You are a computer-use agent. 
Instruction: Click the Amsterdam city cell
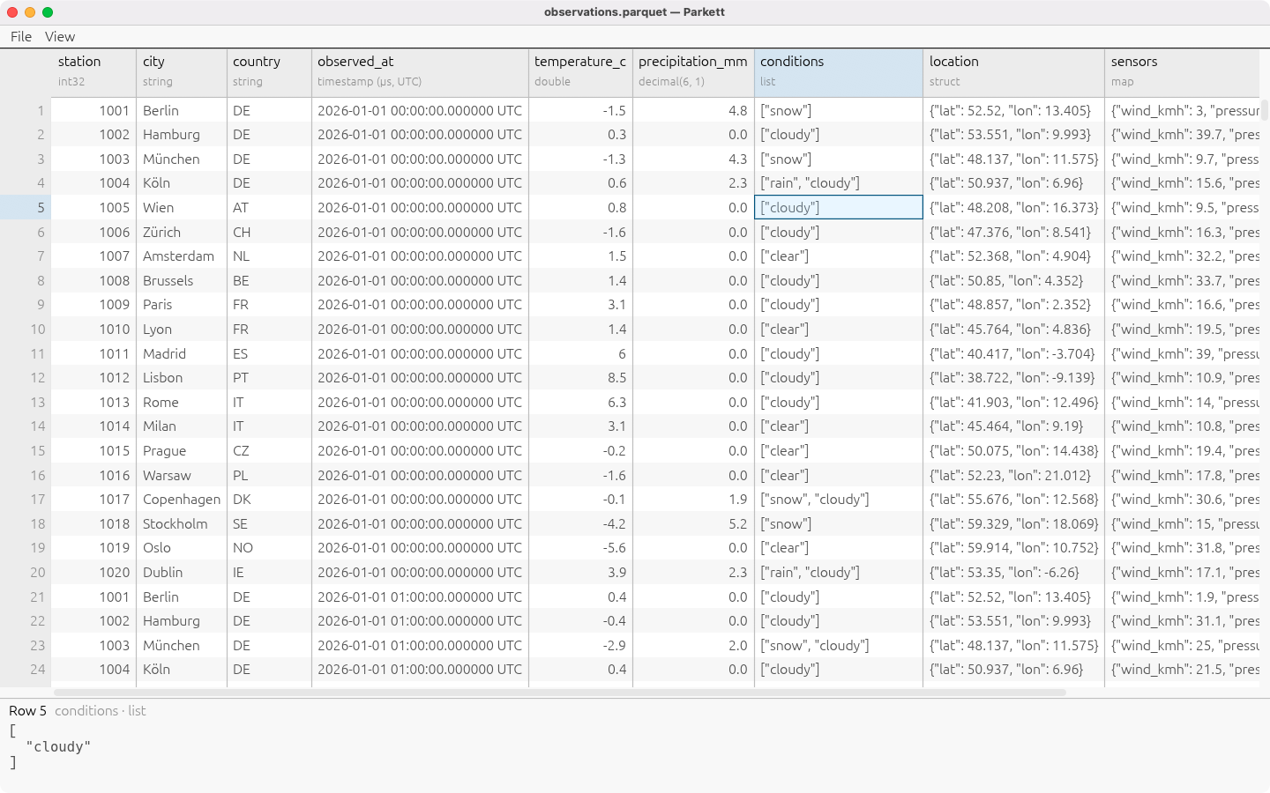[x=182, y=256]
